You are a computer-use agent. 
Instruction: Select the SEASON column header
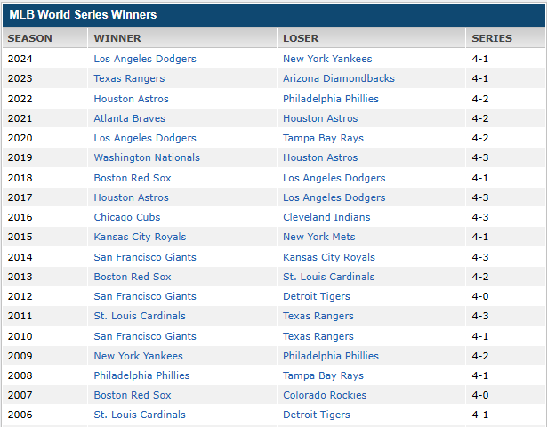click(x=30, y=38)
